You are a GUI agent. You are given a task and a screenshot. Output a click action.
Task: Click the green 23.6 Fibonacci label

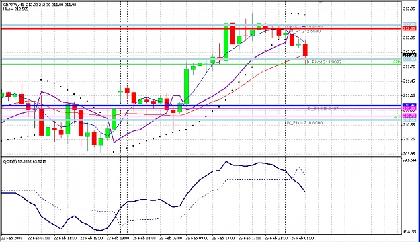click(396, 62)
